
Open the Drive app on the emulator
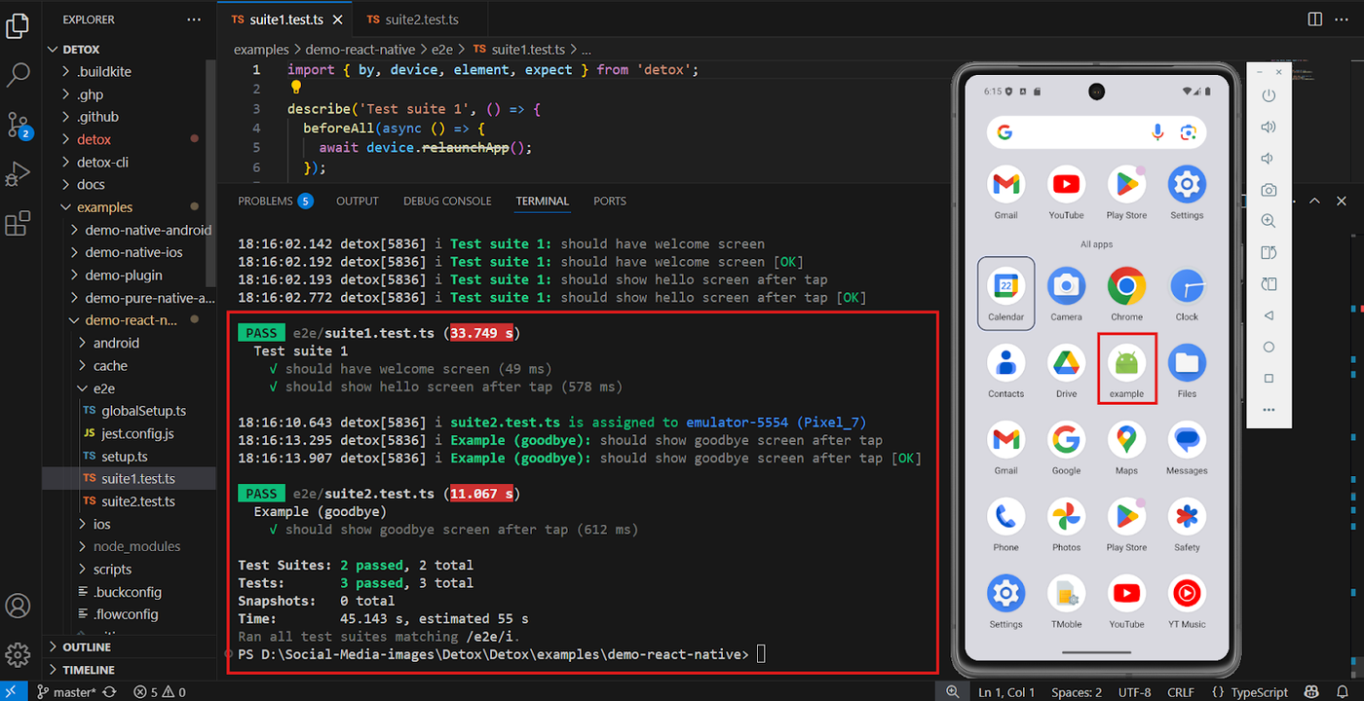point(1066,370)
